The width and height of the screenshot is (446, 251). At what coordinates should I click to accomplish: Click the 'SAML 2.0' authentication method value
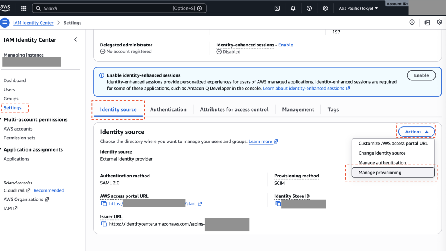[110, 183]
